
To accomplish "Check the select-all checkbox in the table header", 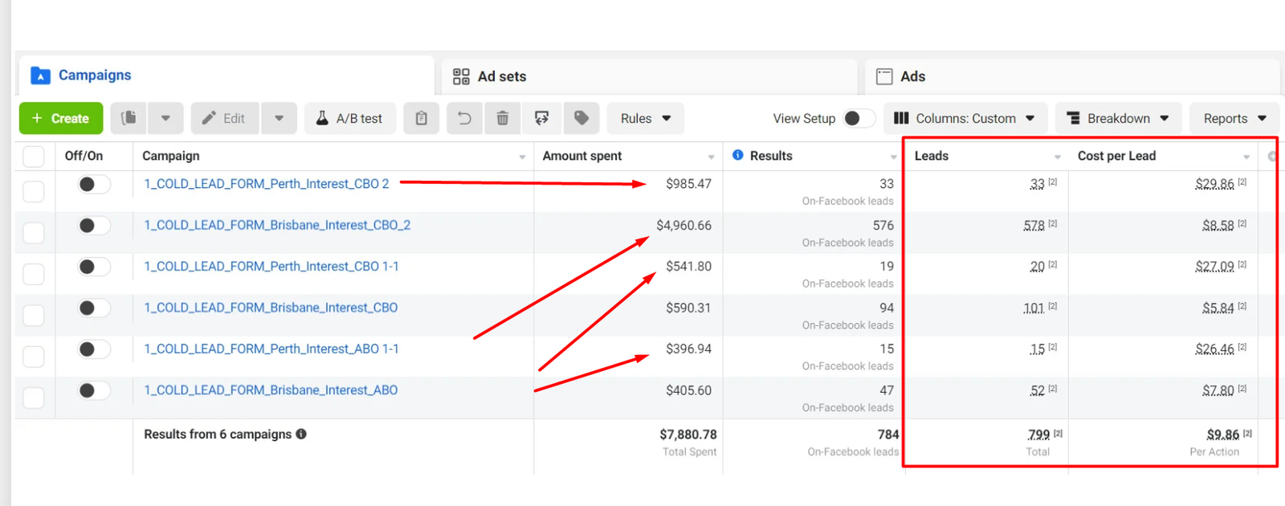I will click(34, 156).
